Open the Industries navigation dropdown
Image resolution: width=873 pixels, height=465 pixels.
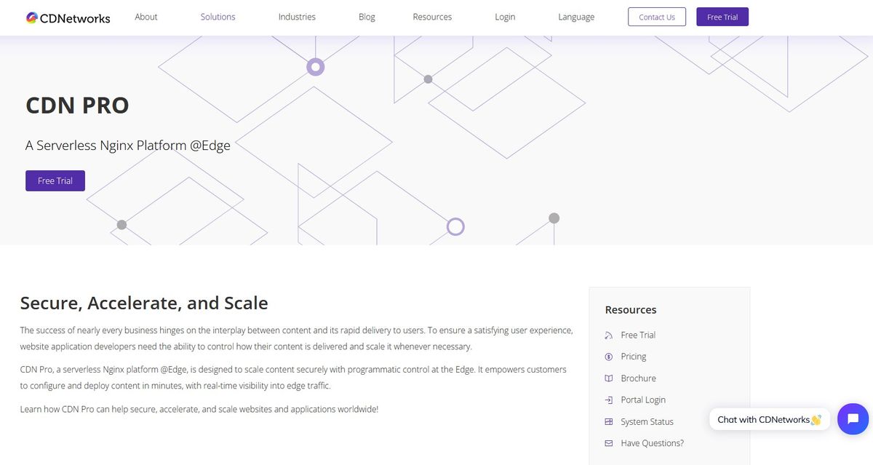[297, 17]
